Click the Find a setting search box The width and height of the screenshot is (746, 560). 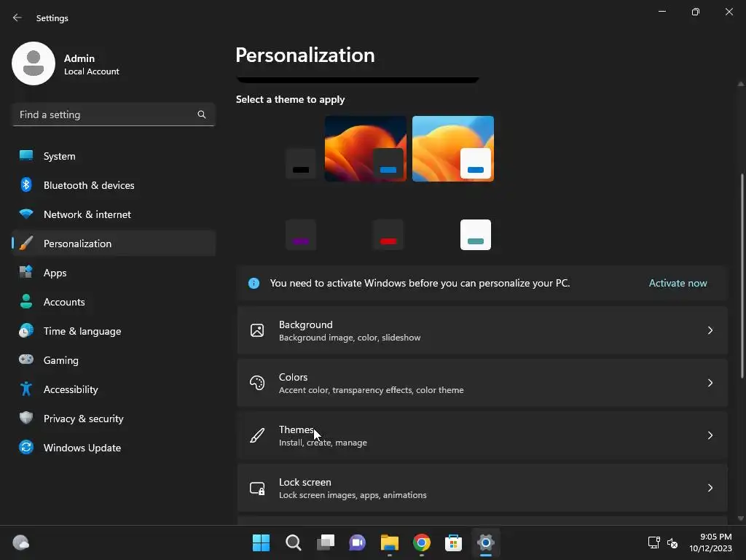(114, 114)
